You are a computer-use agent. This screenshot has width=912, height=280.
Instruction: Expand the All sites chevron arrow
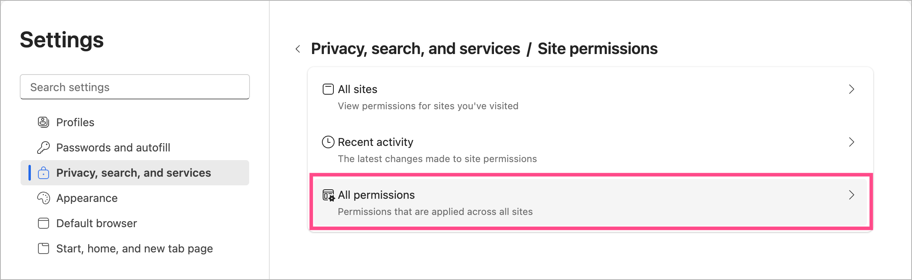(851, 89)
